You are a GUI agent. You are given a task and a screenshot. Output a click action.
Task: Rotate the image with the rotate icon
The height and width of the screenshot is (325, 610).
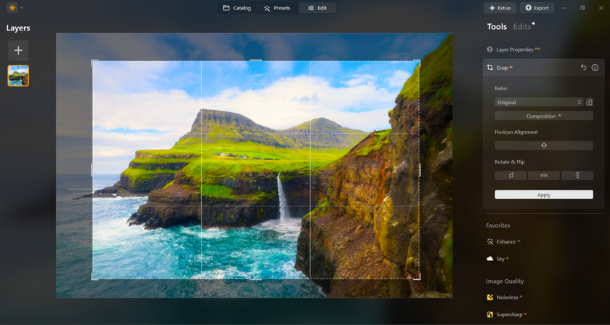pos(511,175)
